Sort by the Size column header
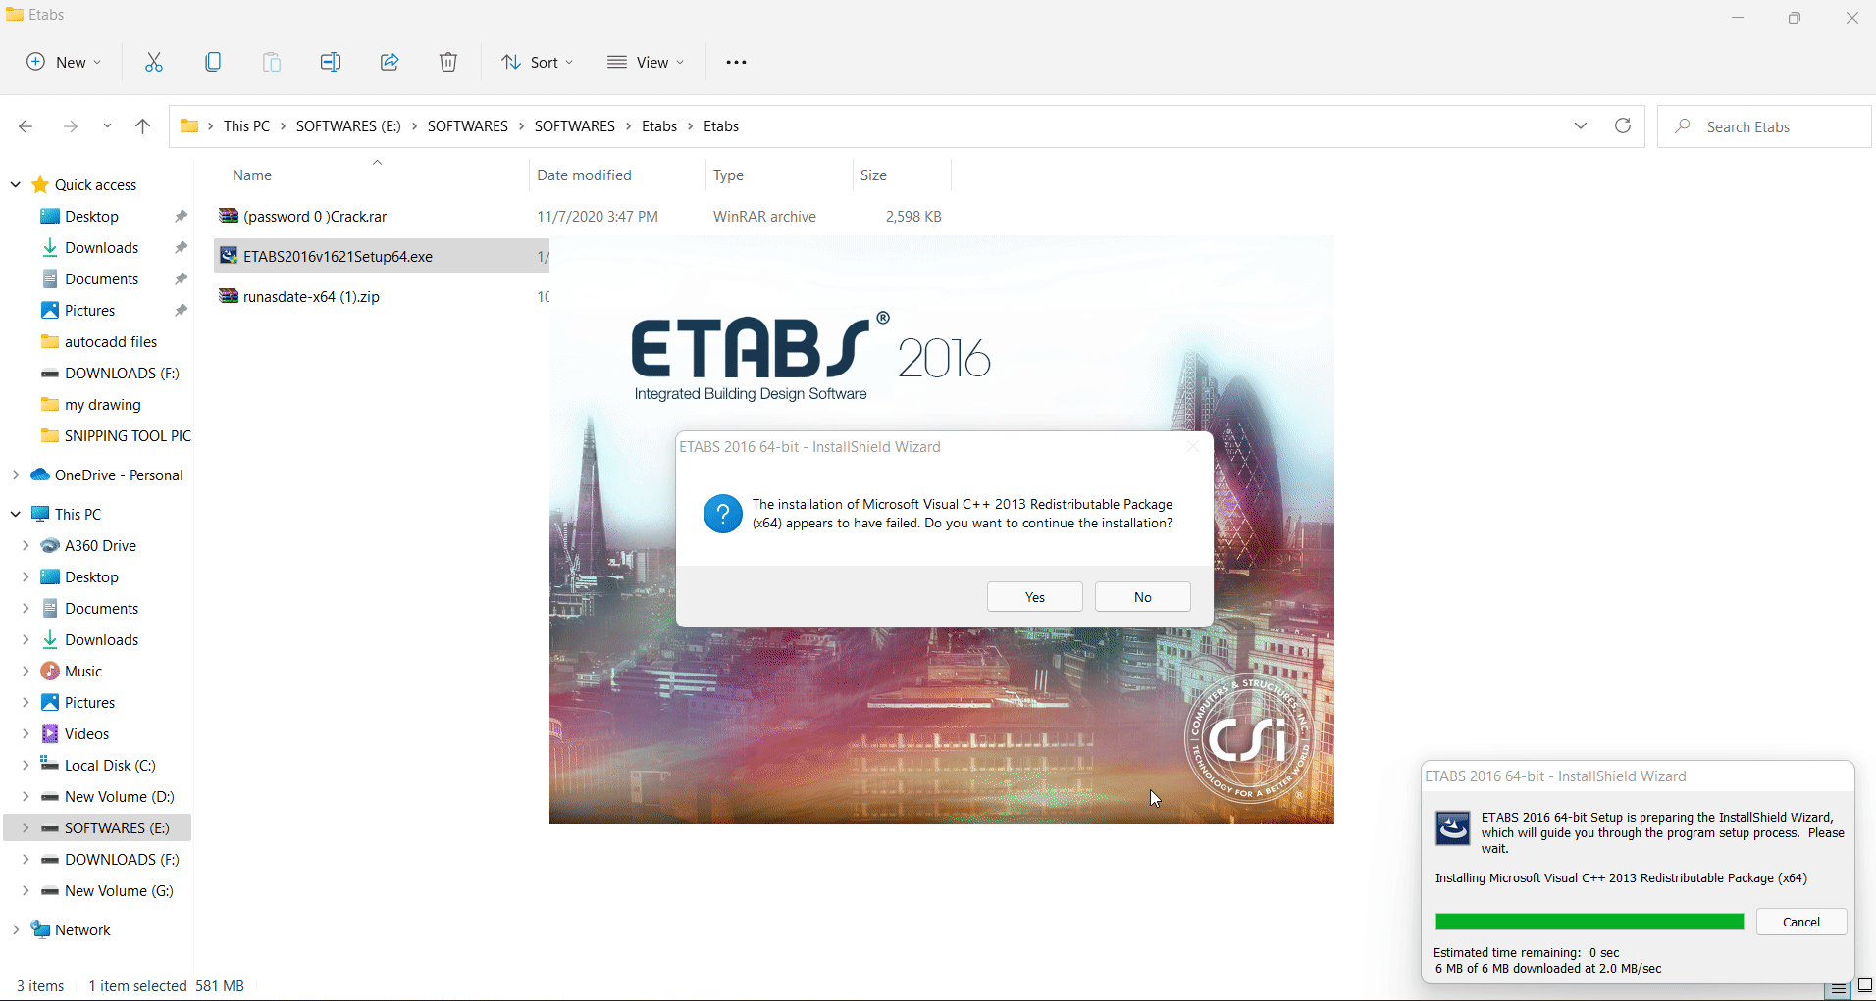 click(873, 175)
